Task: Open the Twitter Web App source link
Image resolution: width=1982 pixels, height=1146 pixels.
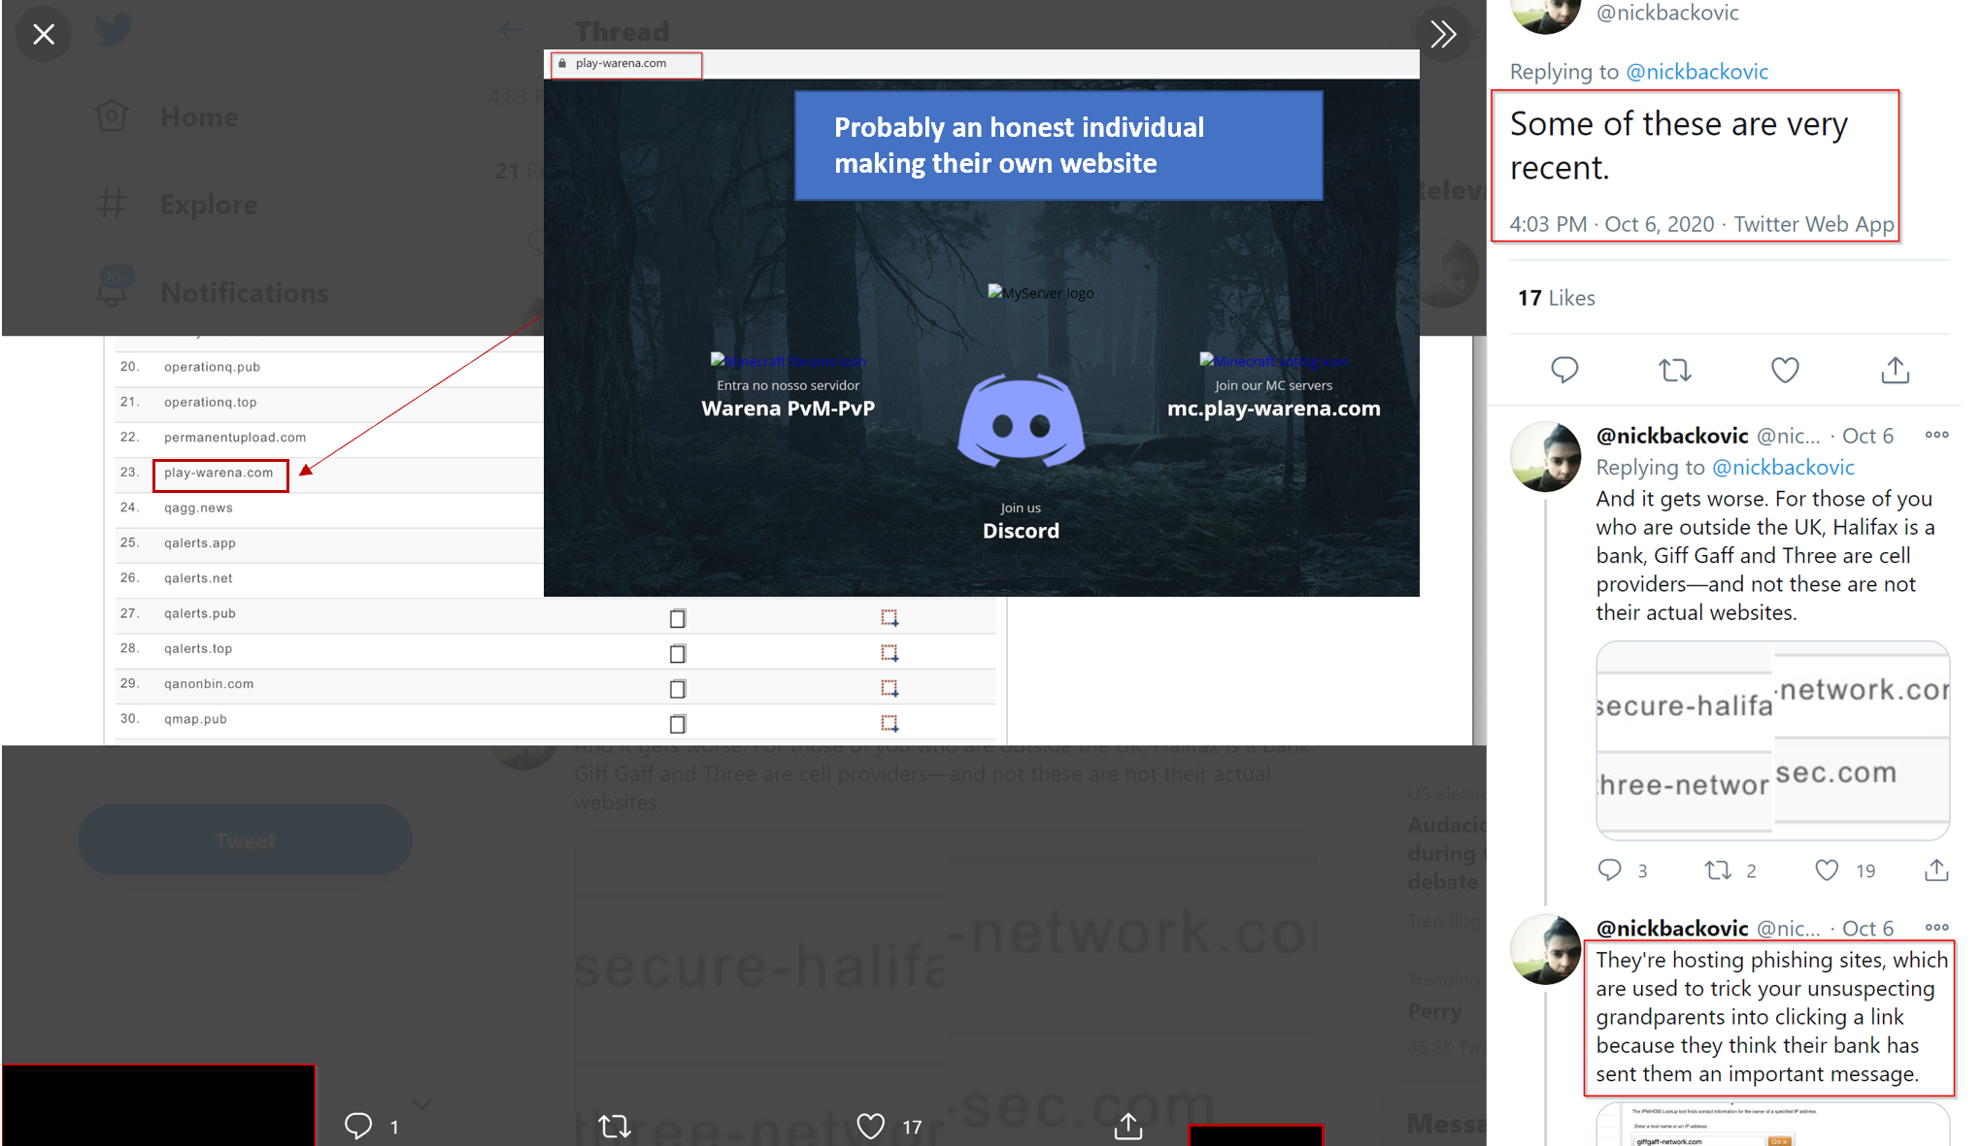Action: point(1814,224)
